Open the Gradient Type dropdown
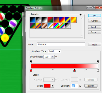This screenshot has height=93, width=102. point(54,51)
